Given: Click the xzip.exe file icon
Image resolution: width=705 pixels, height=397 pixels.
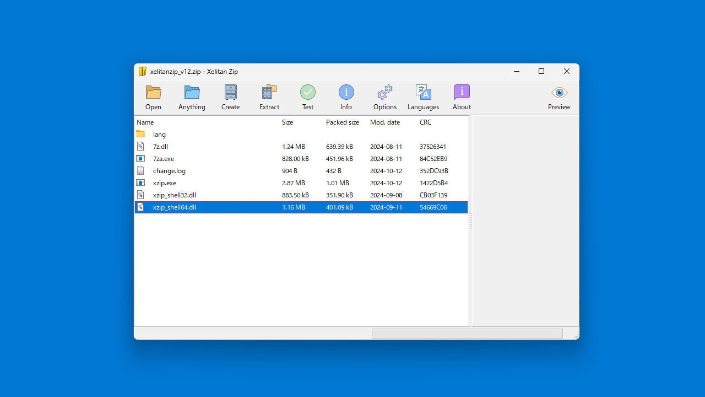Looking at the screenshot, I should pos(140,183).
